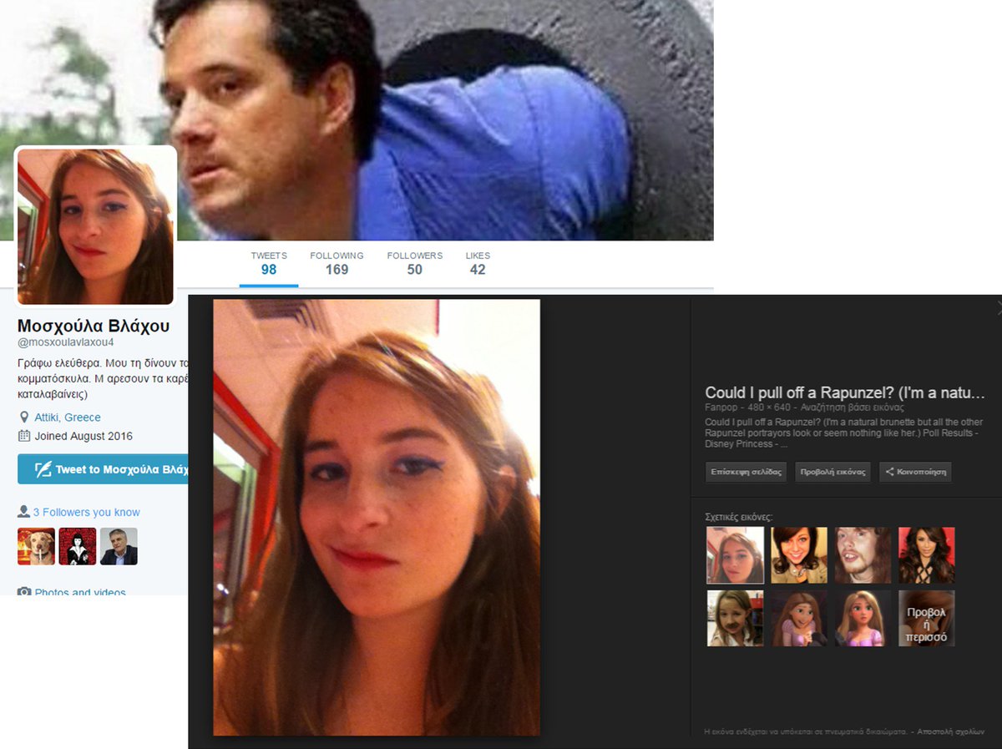Click the Joined August 2016 text
This screenshot has height=749, width=1002.
pos(83,436)
